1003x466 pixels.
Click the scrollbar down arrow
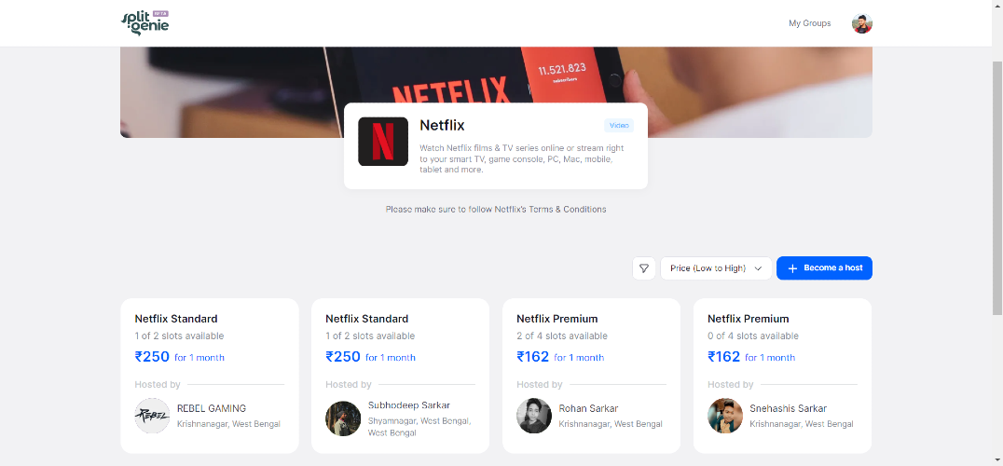pos(997,459)
